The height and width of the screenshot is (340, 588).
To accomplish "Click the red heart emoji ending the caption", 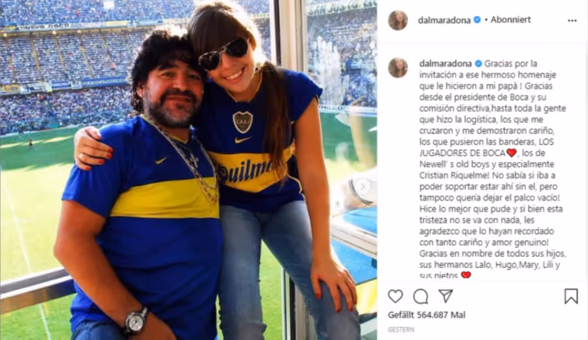I will click(466, 275).
